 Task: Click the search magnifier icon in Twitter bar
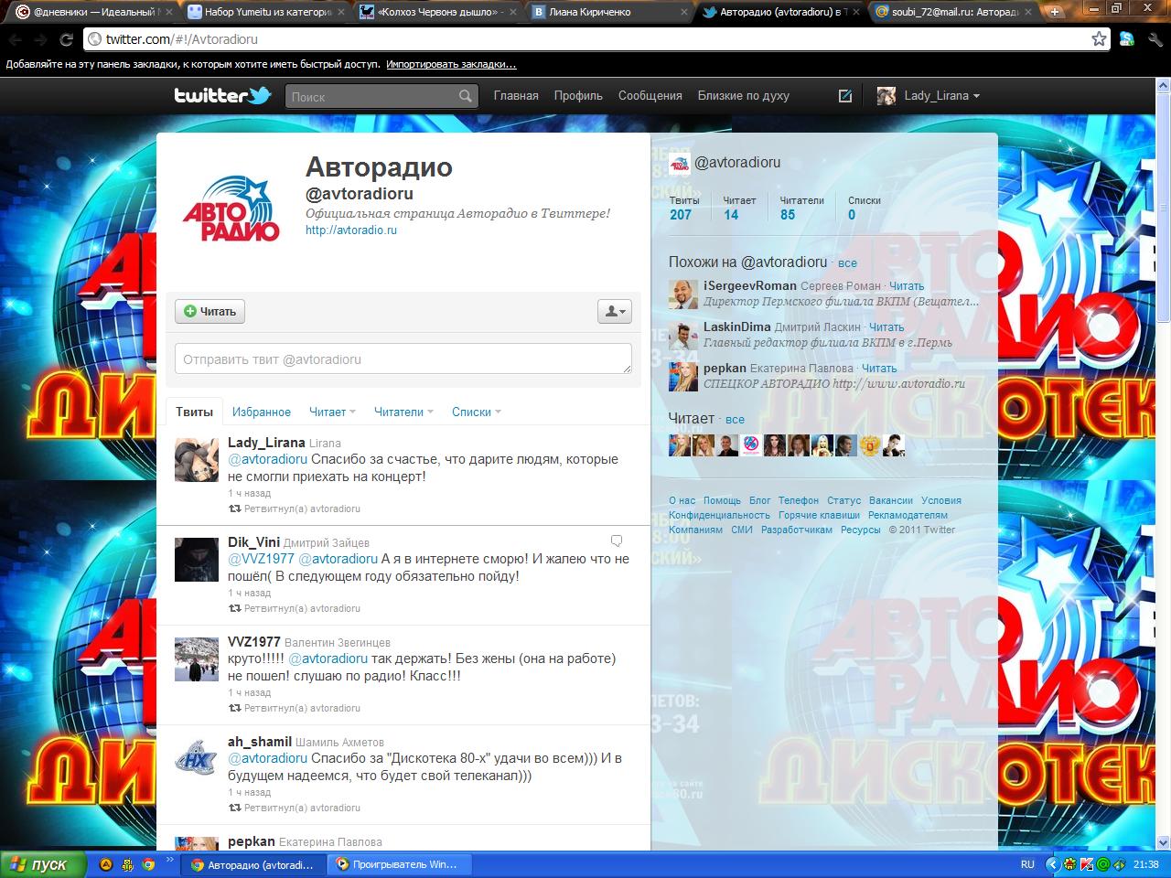(x=466, y=95)
